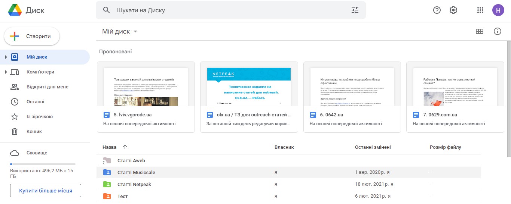Select the Статті Musicsale row name
511x204 pixels.
click(136, 173)
